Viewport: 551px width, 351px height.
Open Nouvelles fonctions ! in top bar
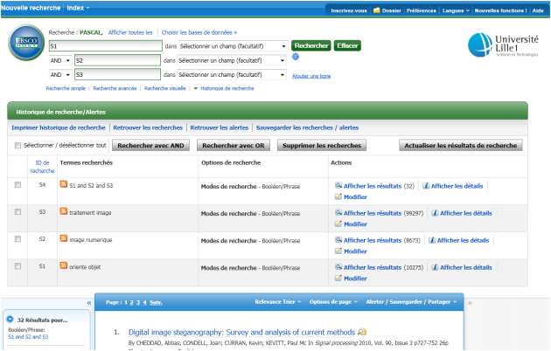(x=501, y=10)
